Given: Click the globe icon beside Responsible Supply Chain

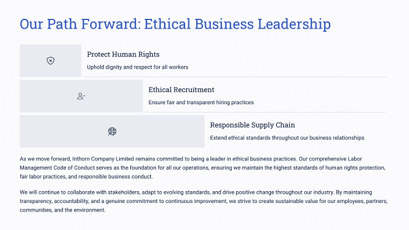Looking at the screenshot, I should [112, 131].
